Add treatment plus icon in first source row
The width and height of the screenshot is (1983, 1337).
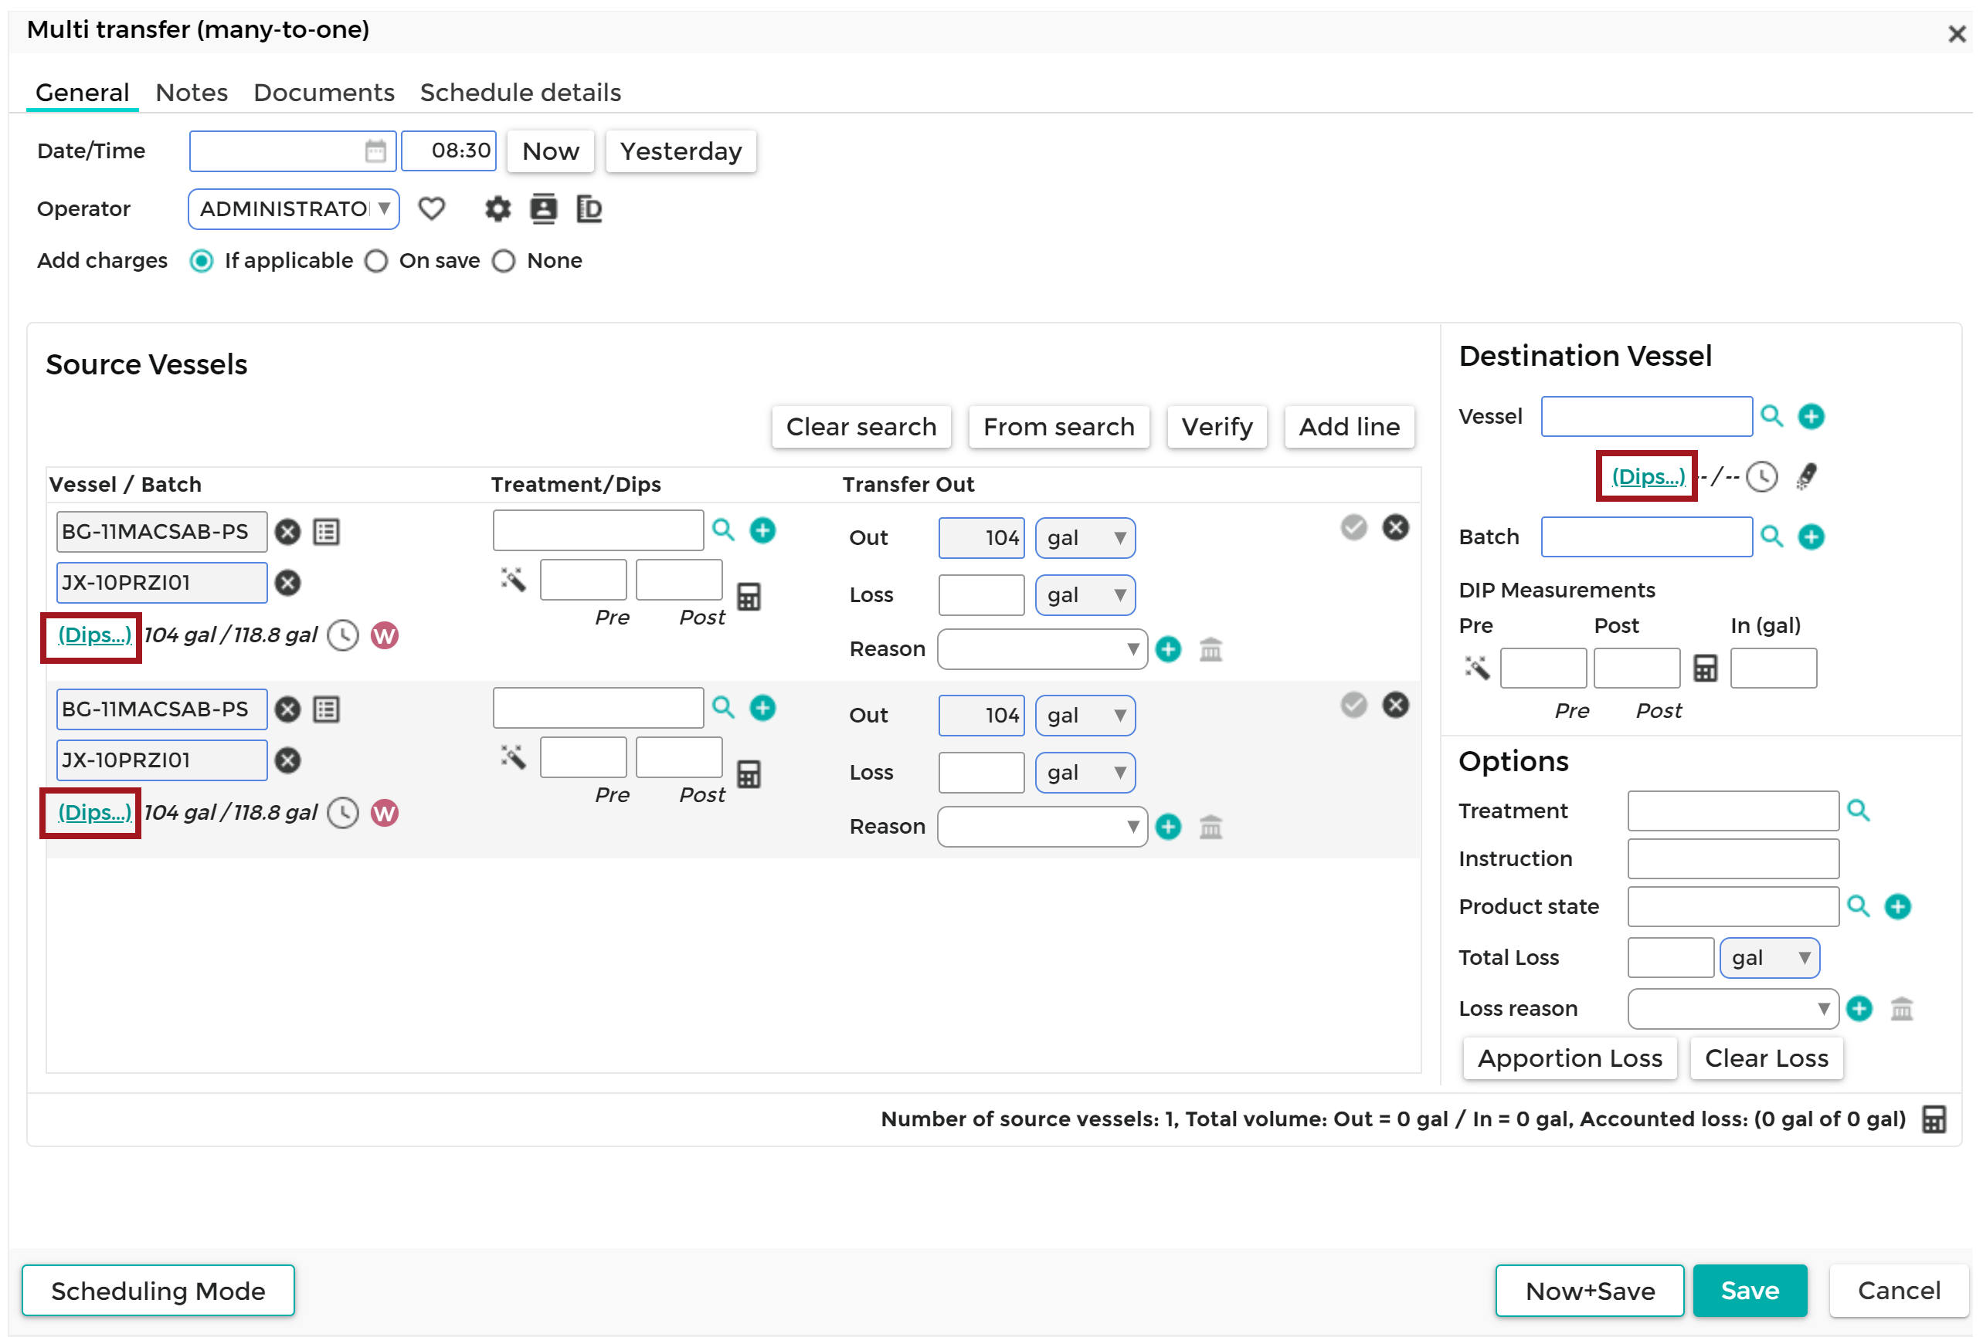762,530
